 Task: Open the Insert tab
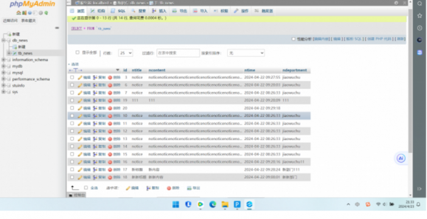159,11
